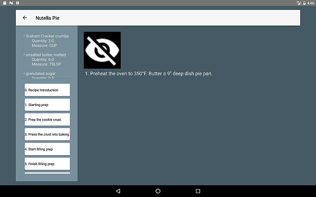Screen dimensions: 316x197
Task: Tap the LTE signal strength icon
Action: click(299, 3)
